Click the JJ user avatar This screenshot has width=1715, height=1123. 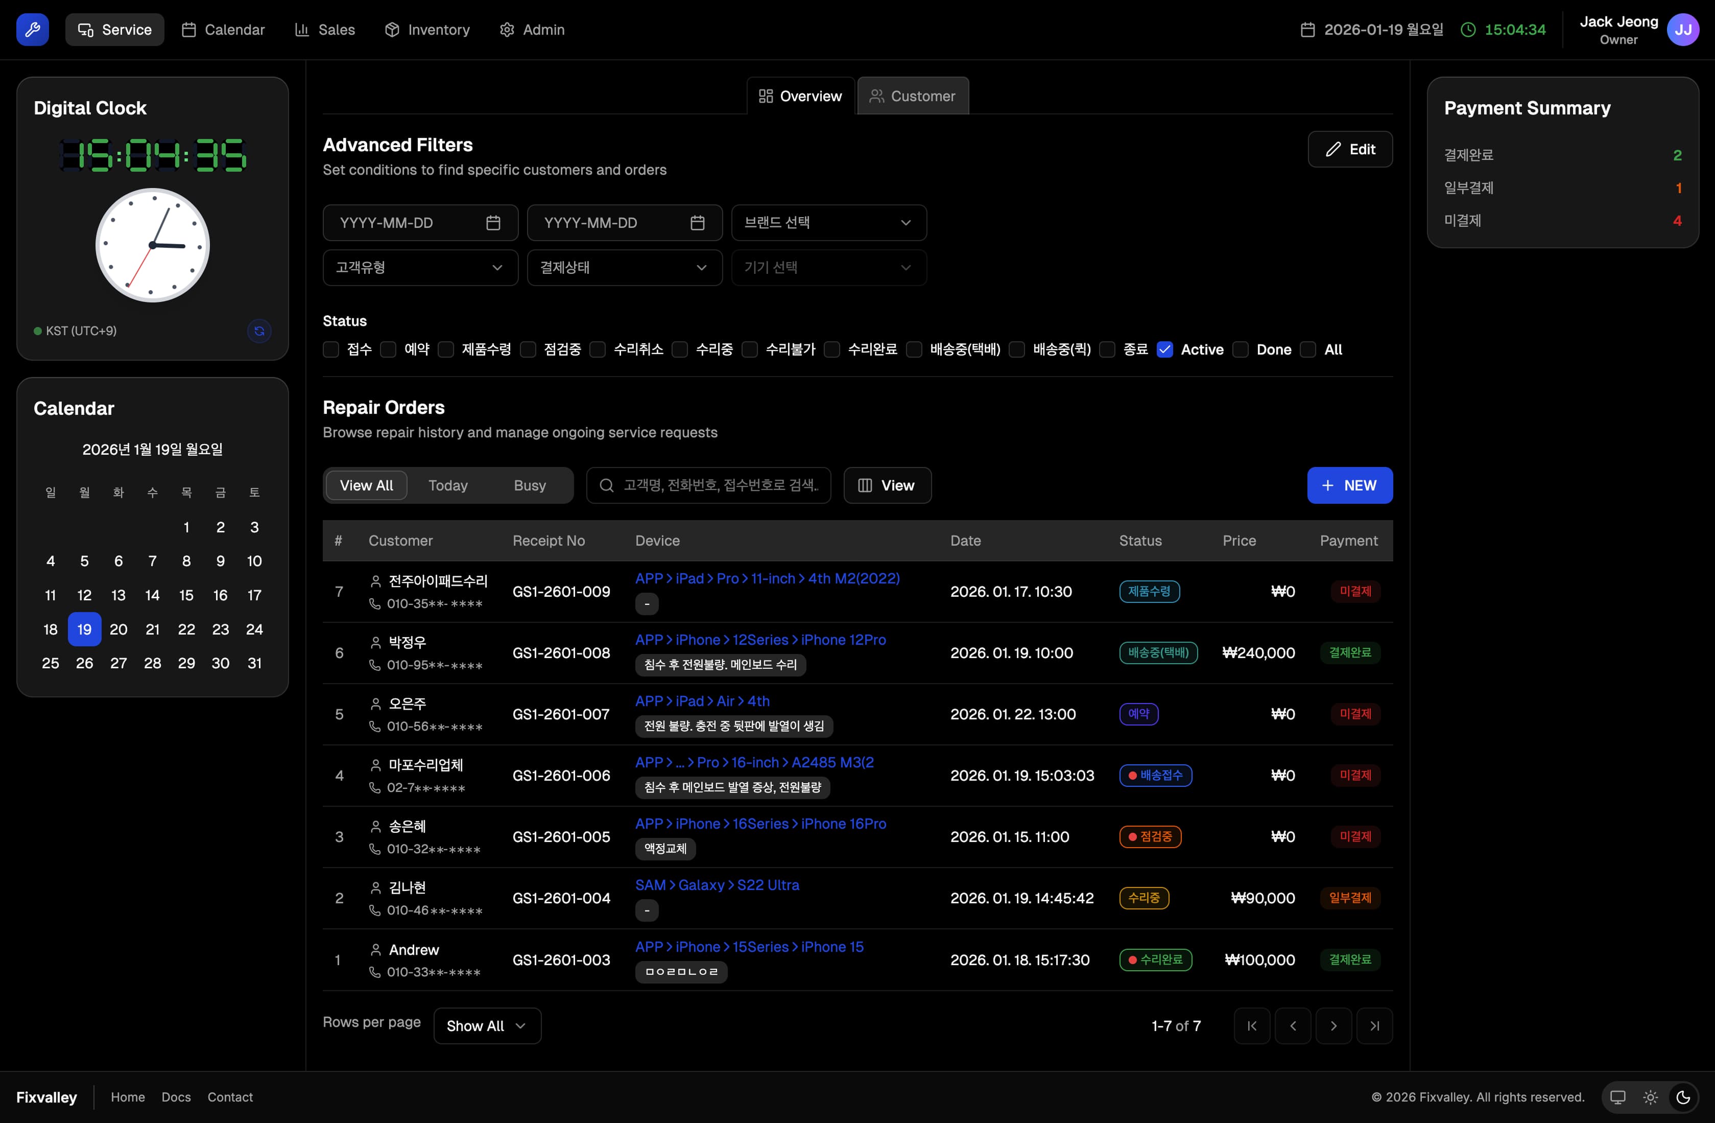[x=1683, y=30]
